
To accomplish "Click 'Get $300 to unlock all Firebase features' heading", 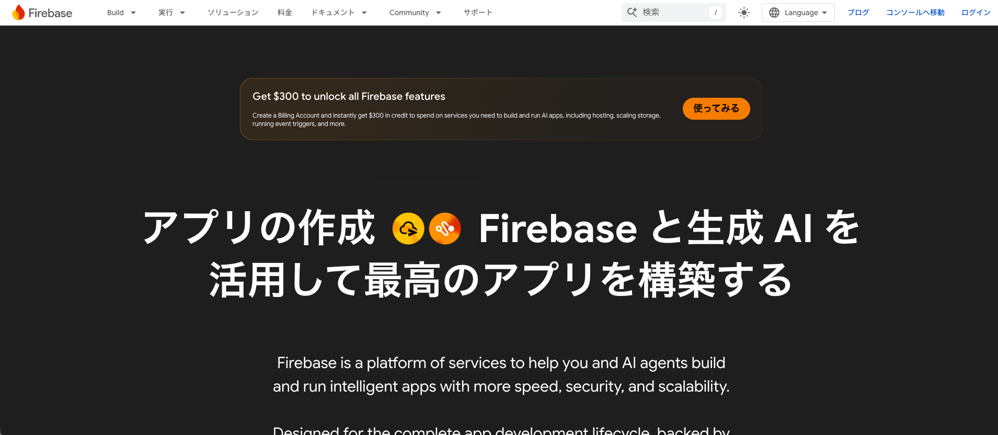I will click(349, 96).
